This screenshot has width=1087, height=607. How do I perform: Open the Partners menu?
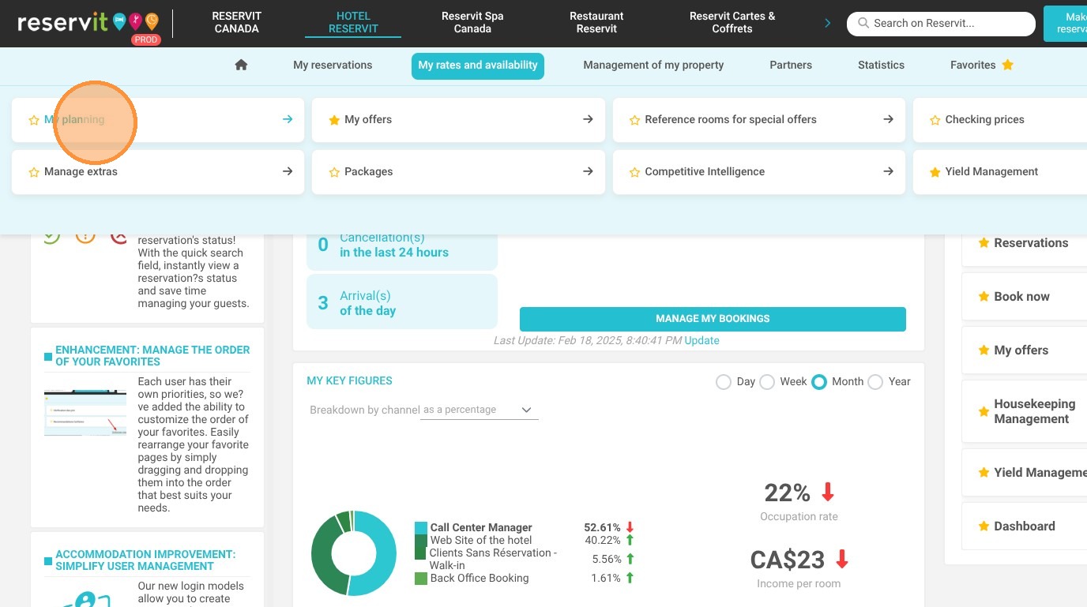coord(791,66)
